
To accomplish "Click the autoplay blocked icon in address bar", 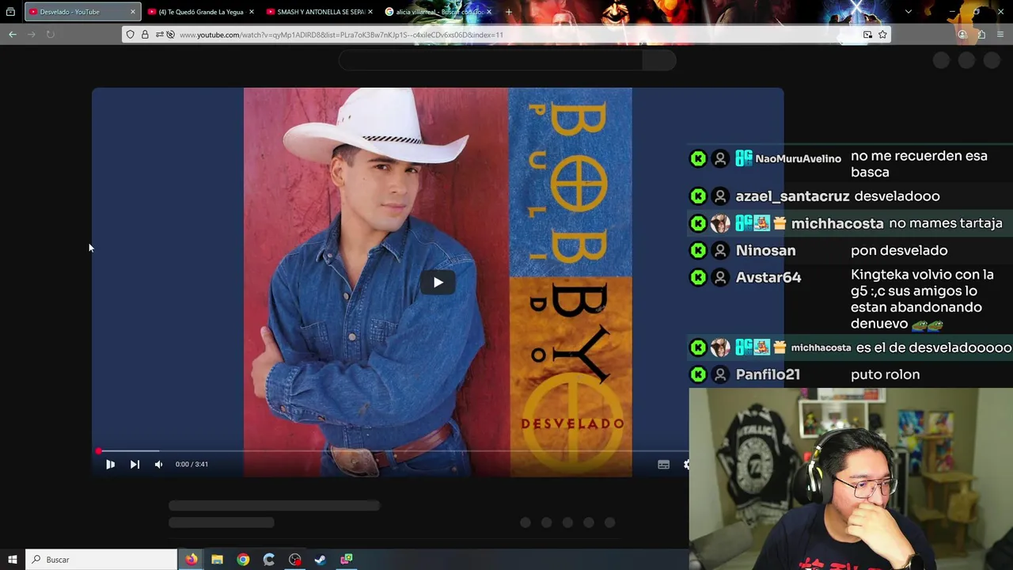I will click(170, 35).
